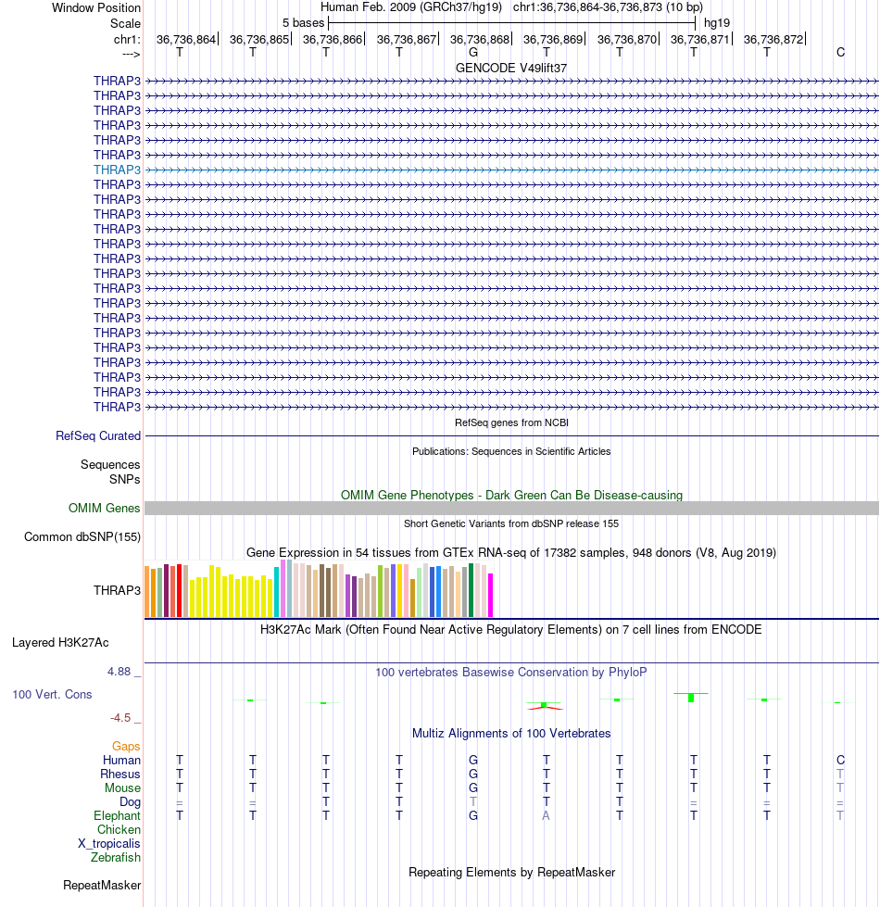This screenshot has width=880, height=907.
Task: Click the Human species label
Action: 121,760
